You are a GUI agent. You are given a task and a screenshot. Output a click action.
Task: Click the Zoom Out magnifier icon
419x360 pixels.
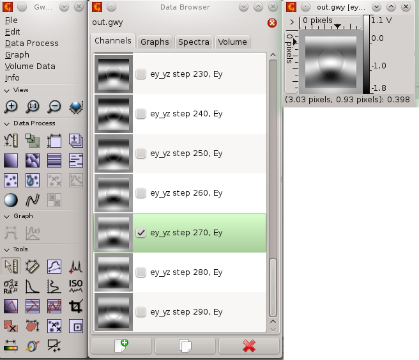click(x=54, y=106)
